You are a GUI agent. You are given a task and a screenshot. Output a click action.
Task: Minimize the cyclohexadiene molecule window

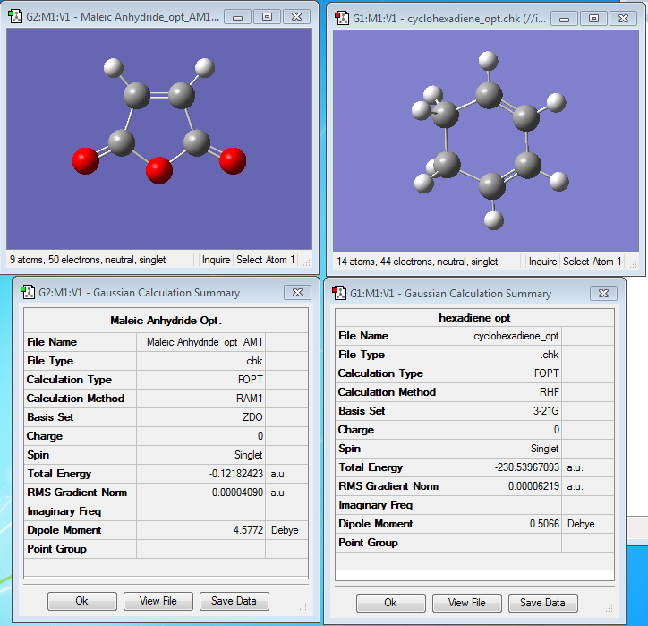[x=564, y=19]
